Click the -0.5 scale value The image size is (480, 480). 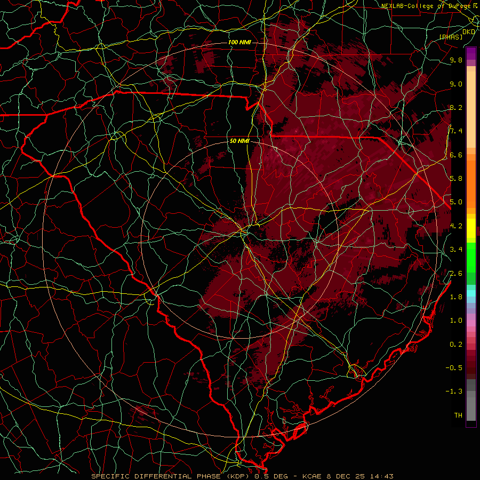[454, 368]
